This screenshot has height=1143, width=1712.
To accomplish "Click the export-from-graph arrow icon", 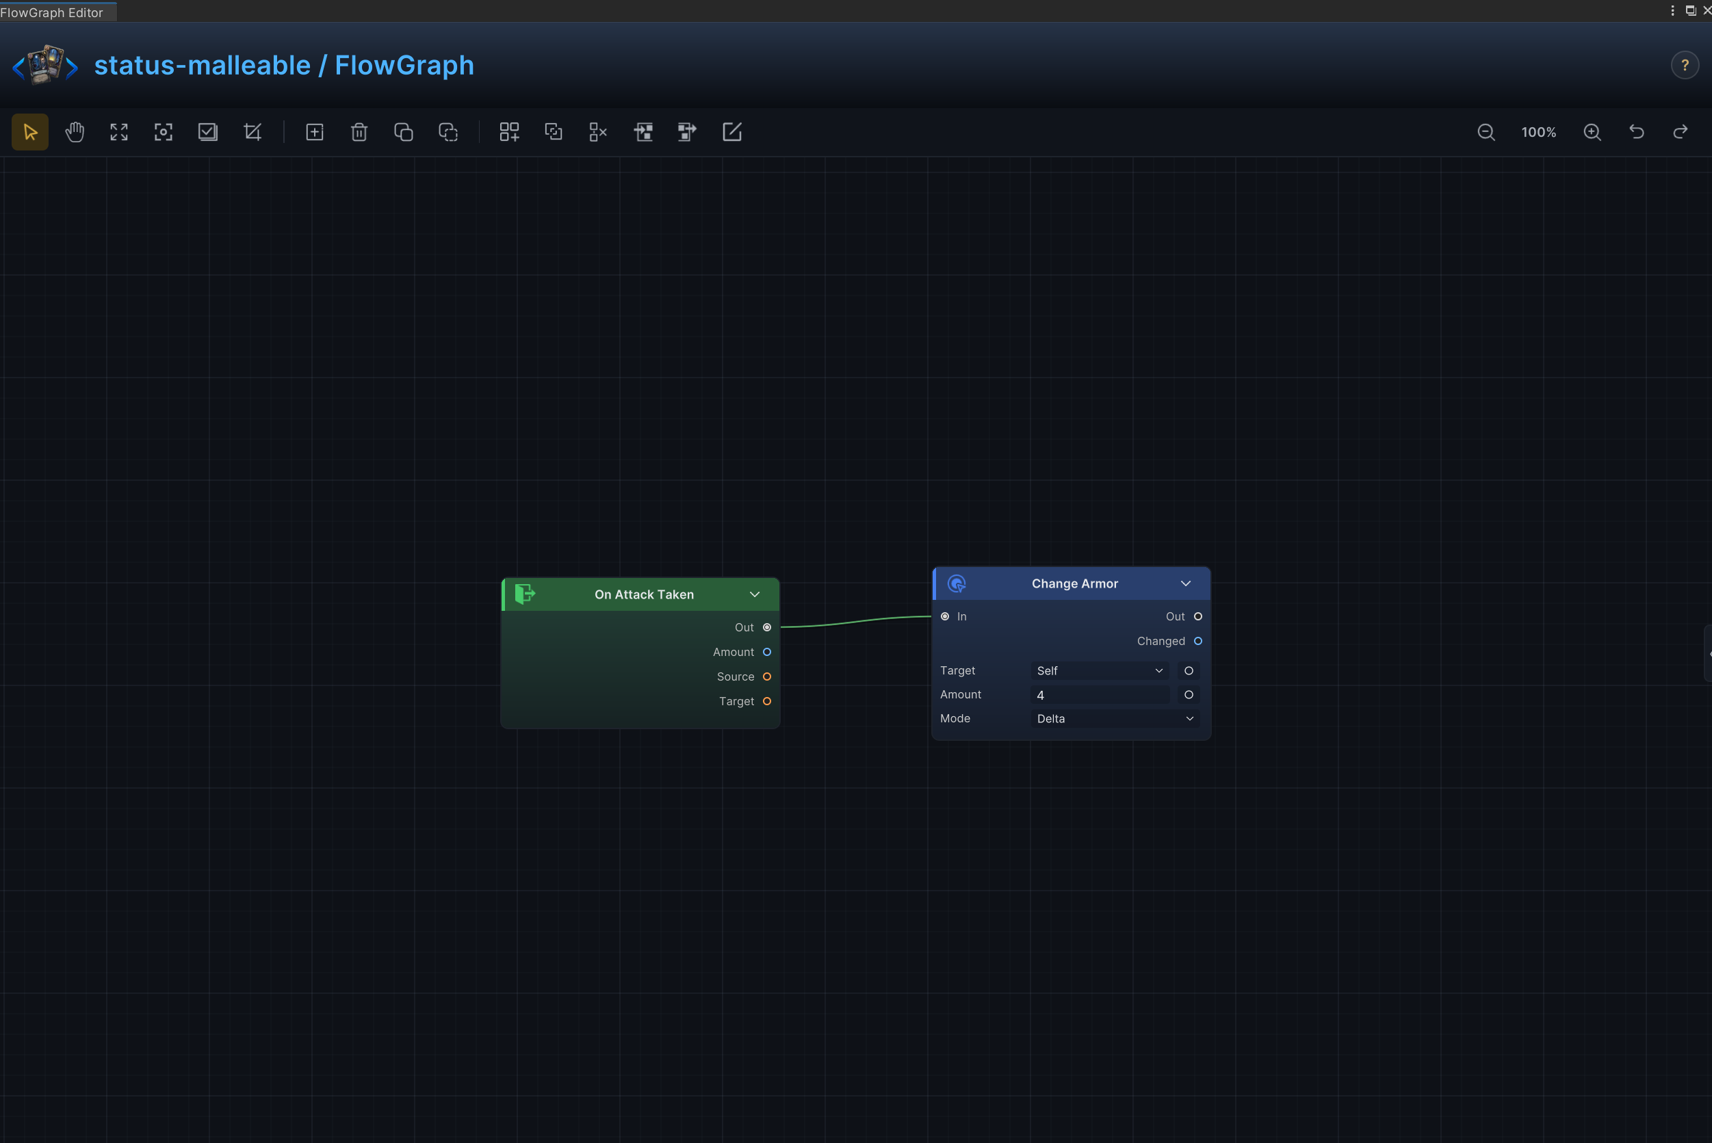I will pos(687,132).
